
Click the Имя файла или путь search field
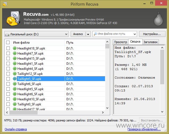tap(115, 34)
